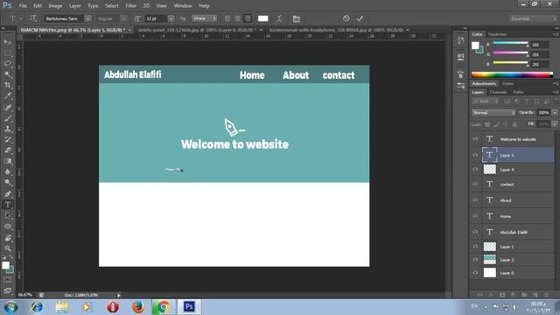Select the Path Selection tool

[x=8, y=216]
